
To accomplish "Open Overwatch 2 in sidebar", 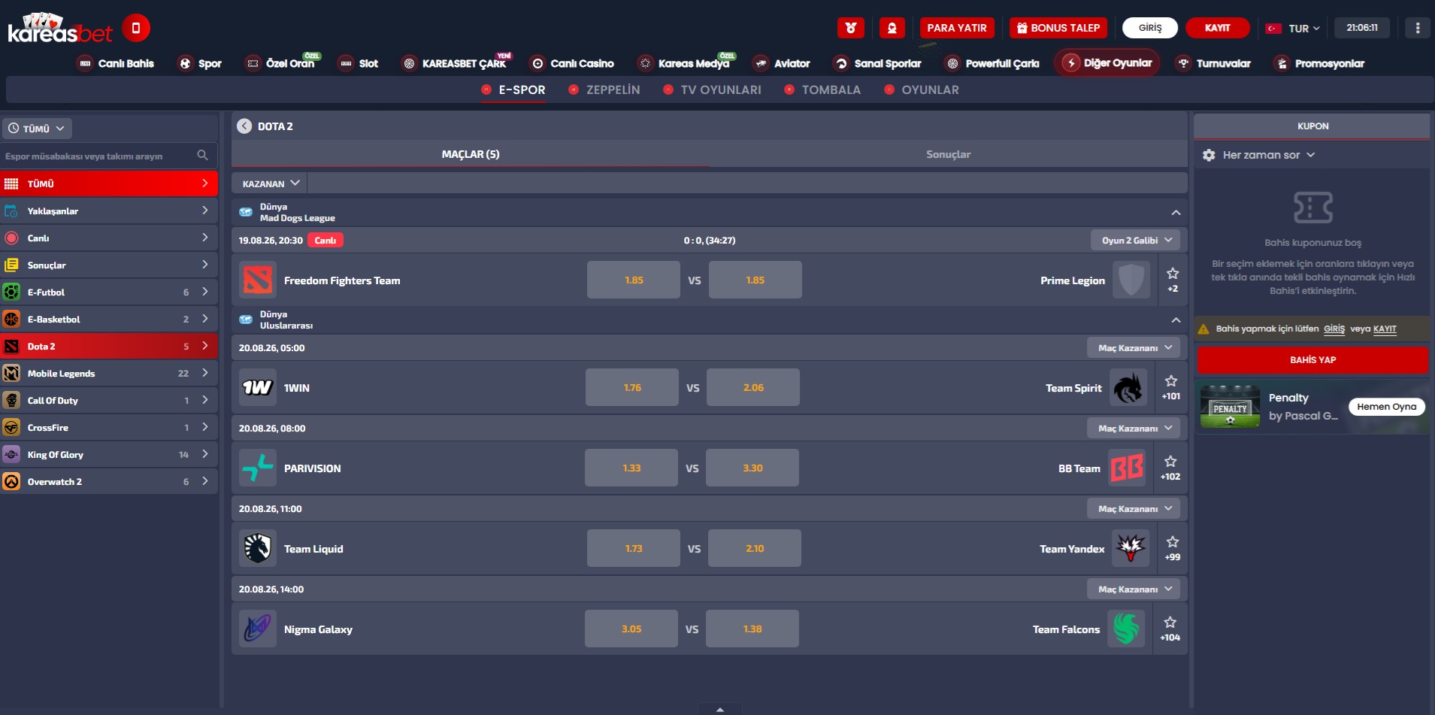I will coord(110,481).
